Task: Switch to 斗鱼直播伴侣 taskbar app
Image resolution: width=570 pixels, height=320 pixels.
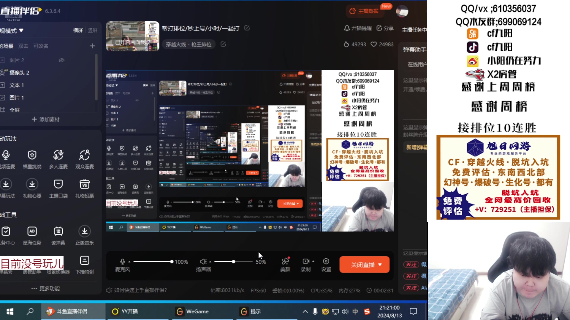Action: [73, 311]
